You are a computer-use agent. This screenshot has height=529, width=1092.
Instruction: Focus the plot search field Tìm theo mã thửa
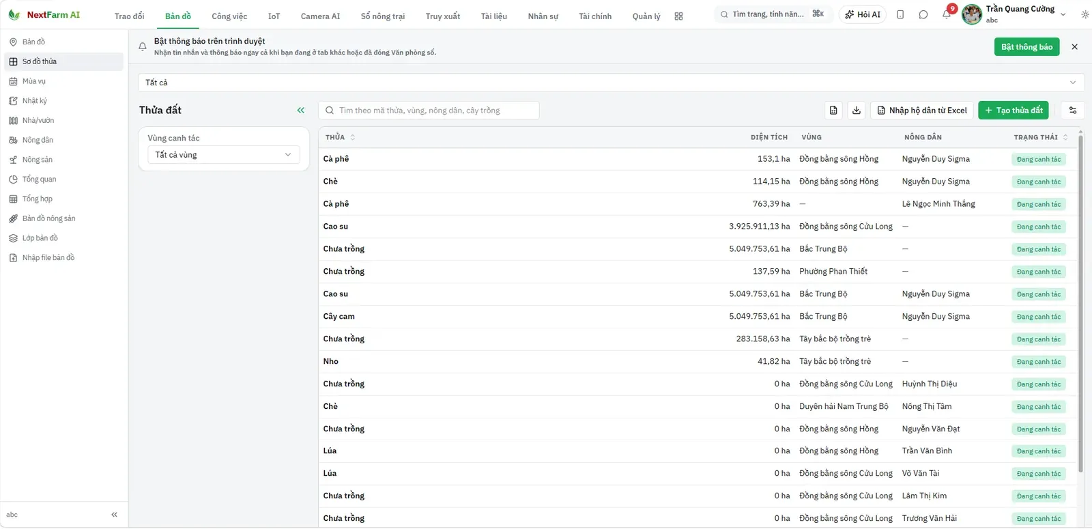(x=429, y=111)
